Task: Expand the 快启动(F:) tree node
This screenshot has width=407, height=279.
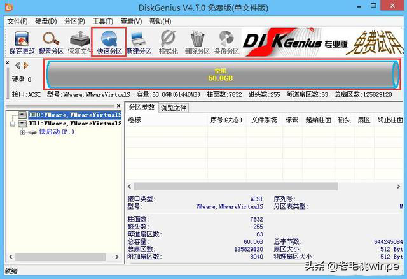Action: [x=23, y=132]
